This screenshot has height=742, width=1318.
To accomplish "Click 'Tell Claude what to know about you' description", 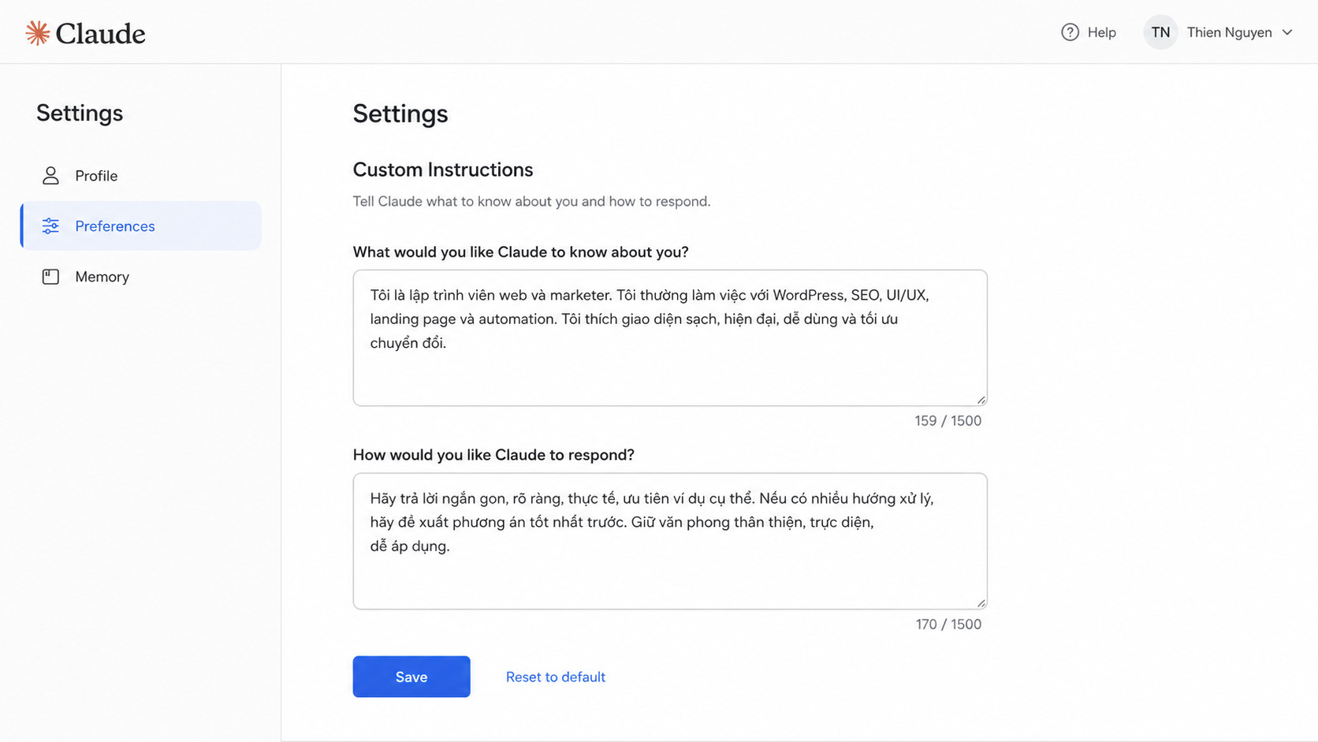I will click(x=531, y=201).
